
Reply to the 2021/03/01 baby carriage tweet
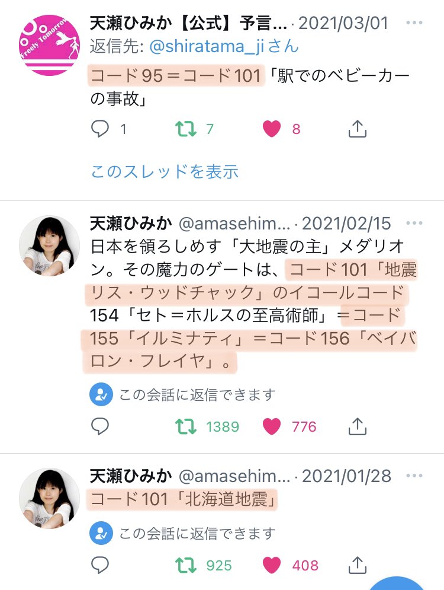100,129
